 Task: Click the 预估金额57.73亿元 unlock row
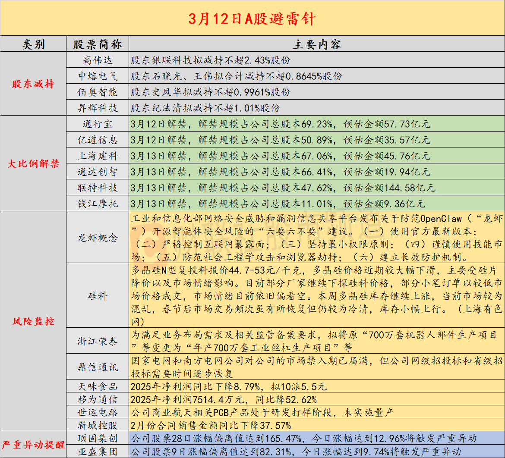(317, 124)
